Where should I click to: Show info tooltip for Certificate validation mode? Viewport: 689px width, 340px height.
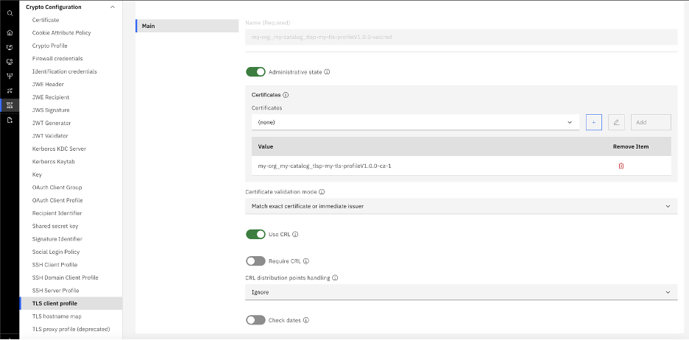(x=322, y=192)
